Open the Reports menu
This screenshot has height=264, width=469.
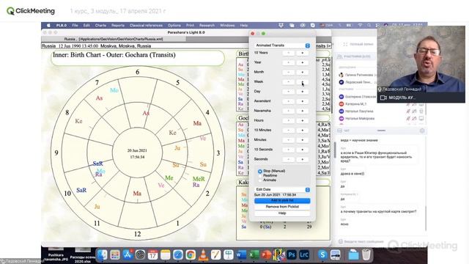[x=118, y=26]
